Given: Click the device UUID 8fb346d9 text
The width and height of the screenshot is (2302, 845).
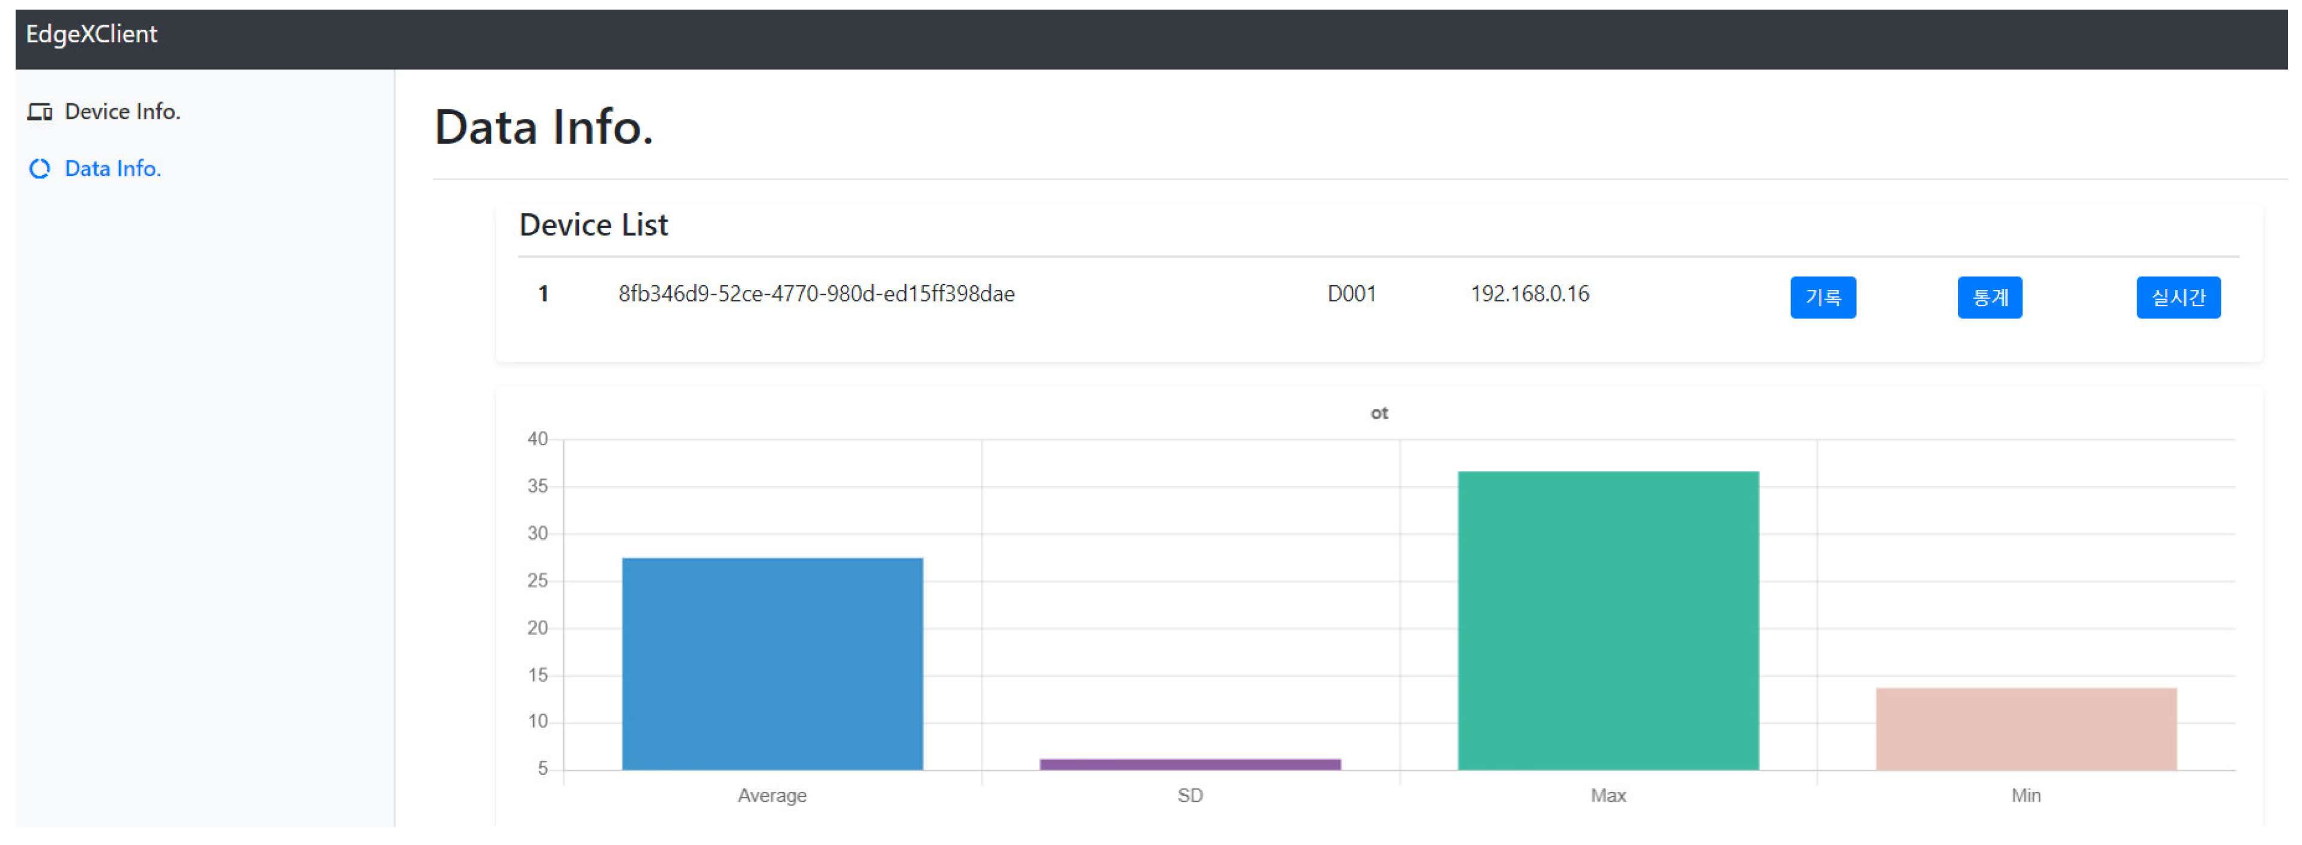Looking at the screenshot, I should pyautogui.click(x=816, y=294).
